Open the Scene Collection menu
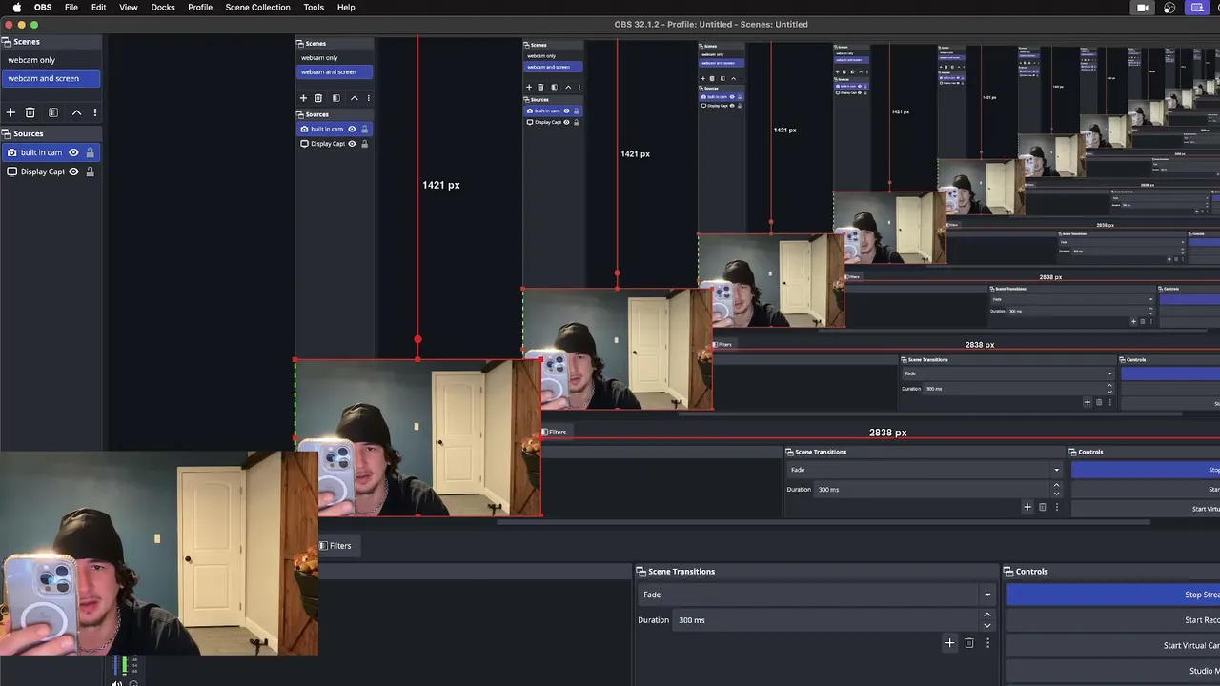 pos(257,8)
